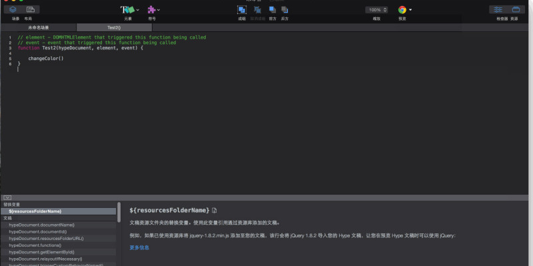Screen dimensions: 533x266
Task: Preview in Chrome browser icon
Action: (402, 10)
